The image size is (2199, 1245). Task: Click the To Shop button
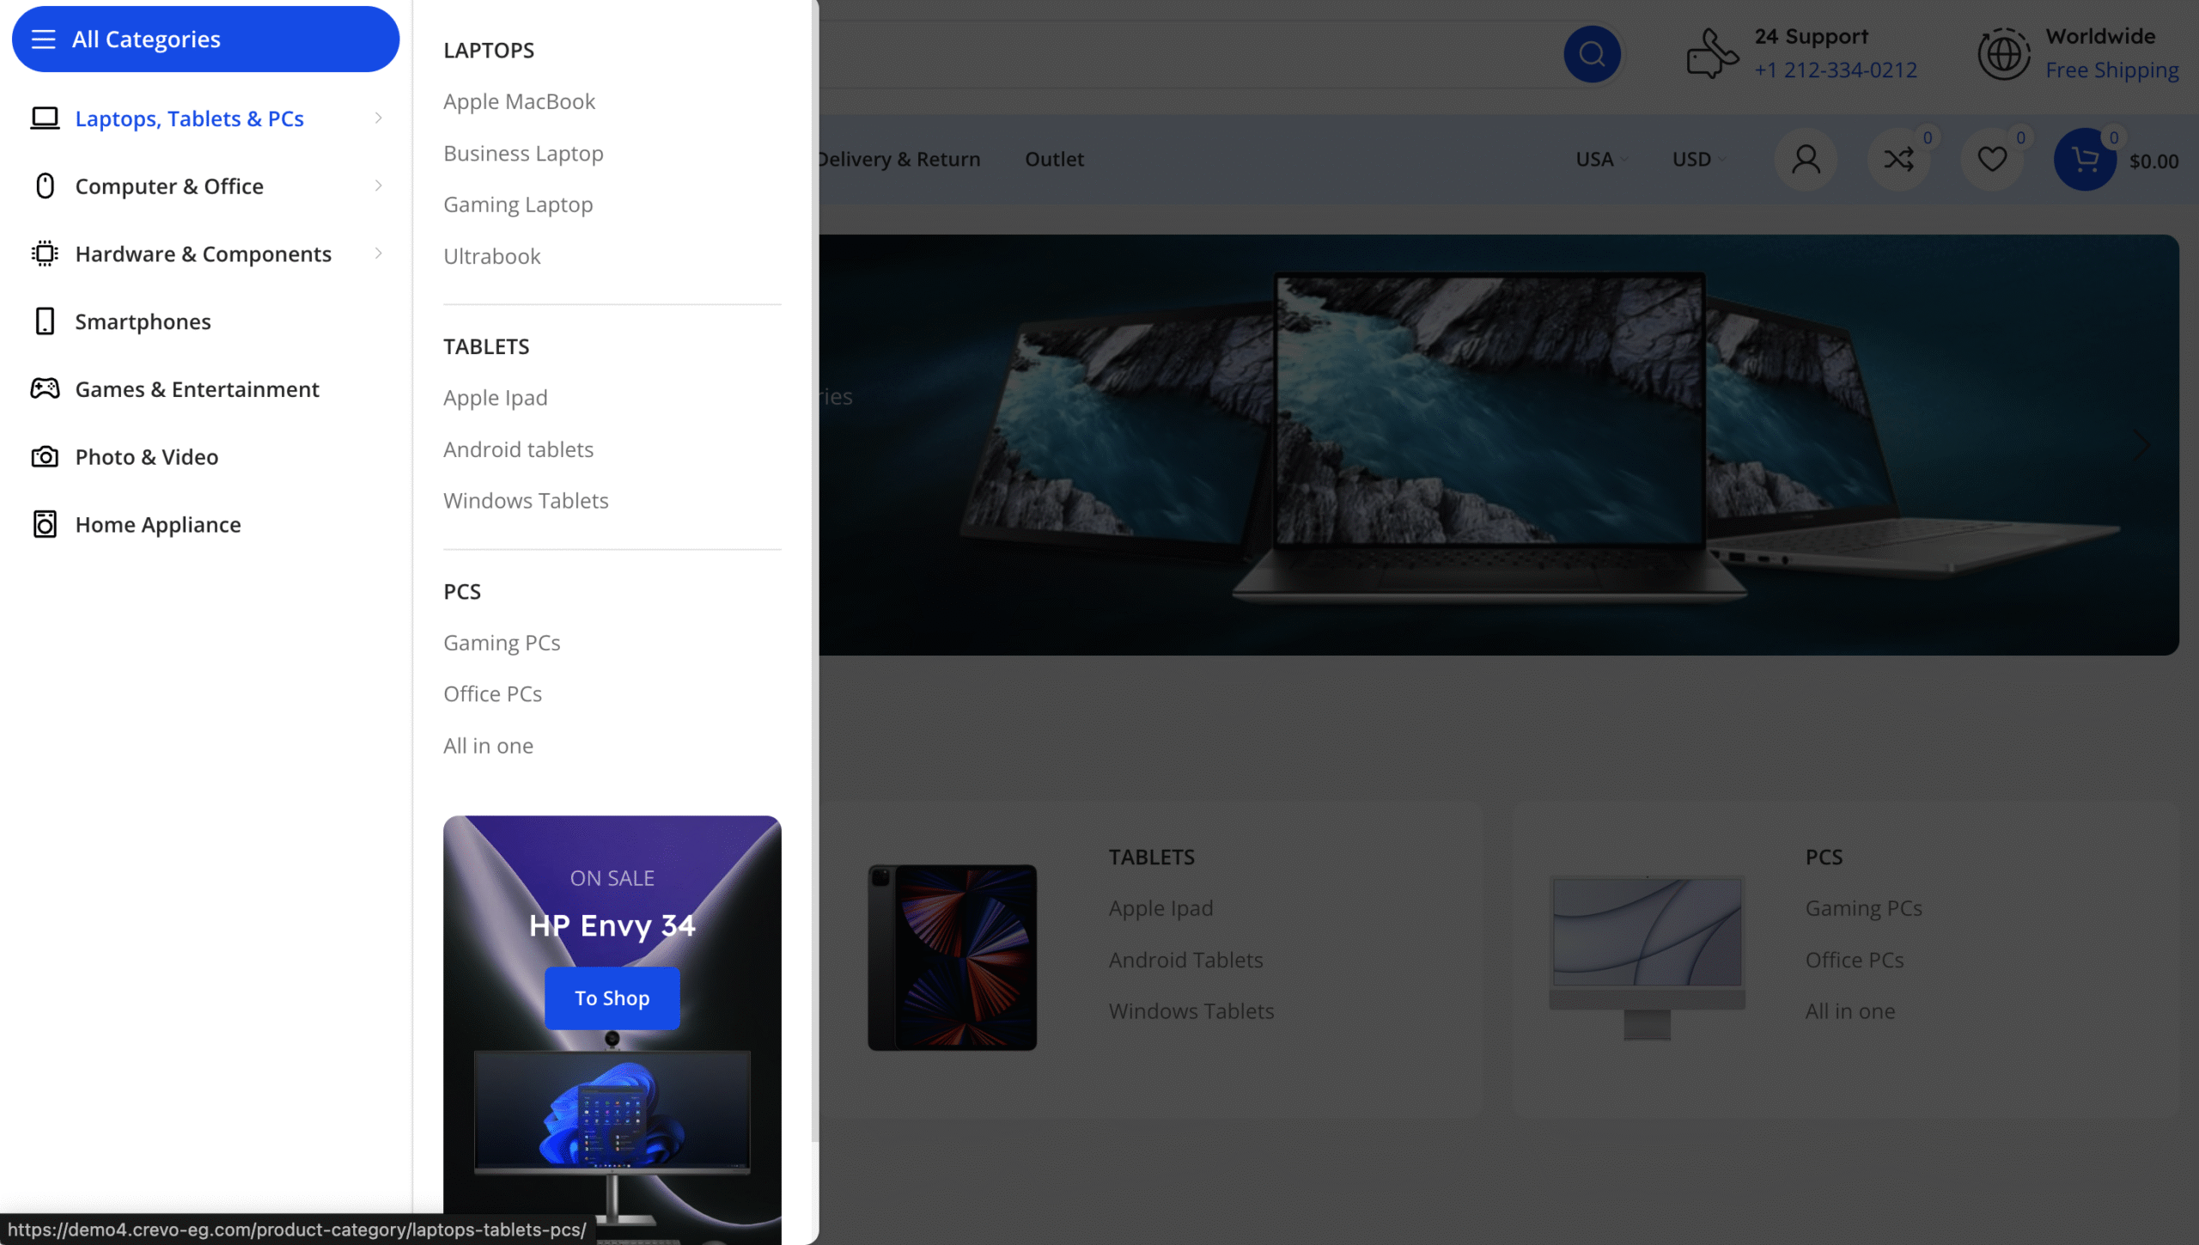tap(612, 998)
